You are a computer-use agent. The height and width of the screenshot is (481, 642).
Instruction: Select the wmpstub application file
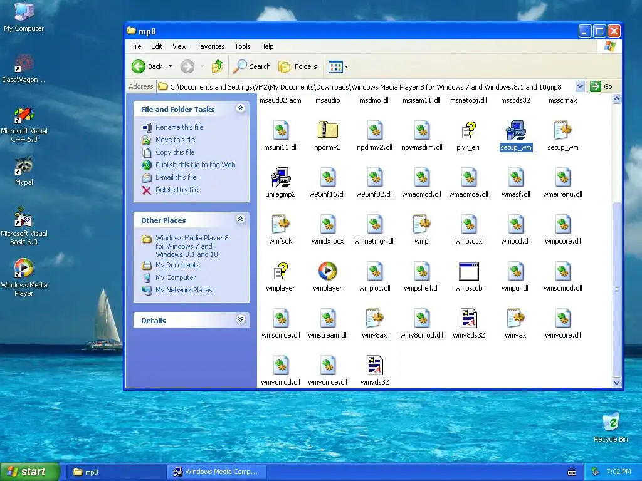click(x=469, y=276)
